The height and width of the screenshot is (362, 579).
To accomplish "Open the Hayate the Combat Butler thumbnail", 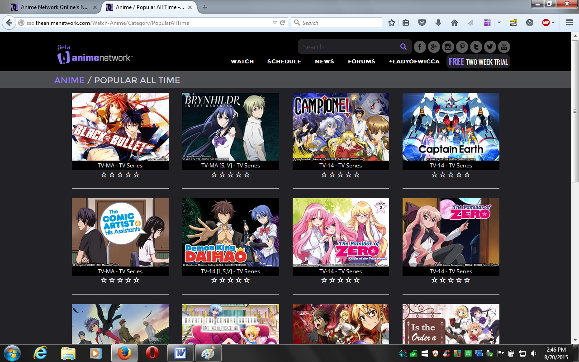I will tap(231, 324).
